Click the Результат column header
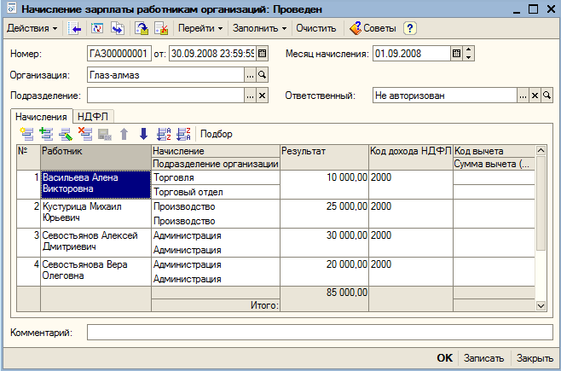Image resolution: width=561 pixels, height=371 pixels. click(x=324, y=158)
